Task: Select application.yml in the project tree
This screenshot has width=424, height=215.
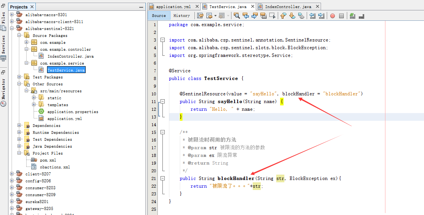Action: [65, 118]
